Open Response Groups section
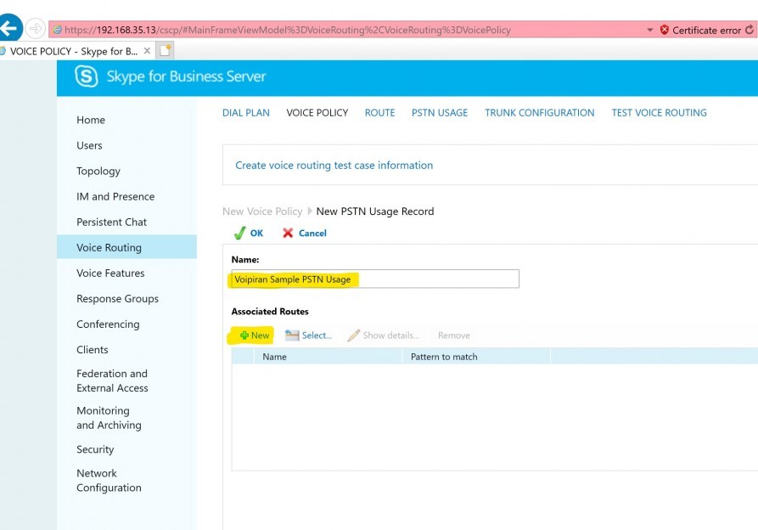Screen dimensions: 758x530 tap(117, 299)
